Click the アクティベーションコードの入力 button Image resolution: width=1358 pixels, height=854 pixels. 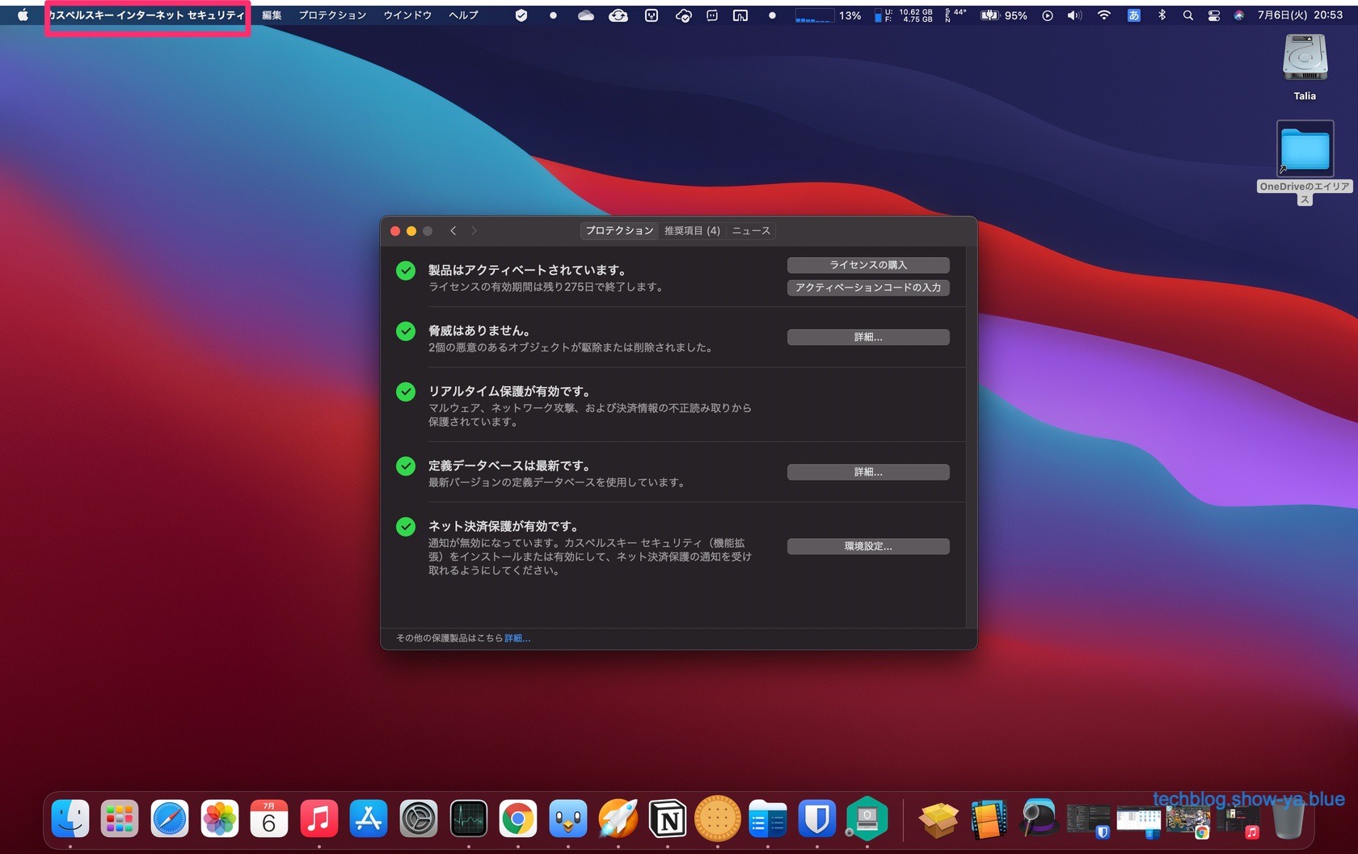pyautogui.click(x=868, y=288)
